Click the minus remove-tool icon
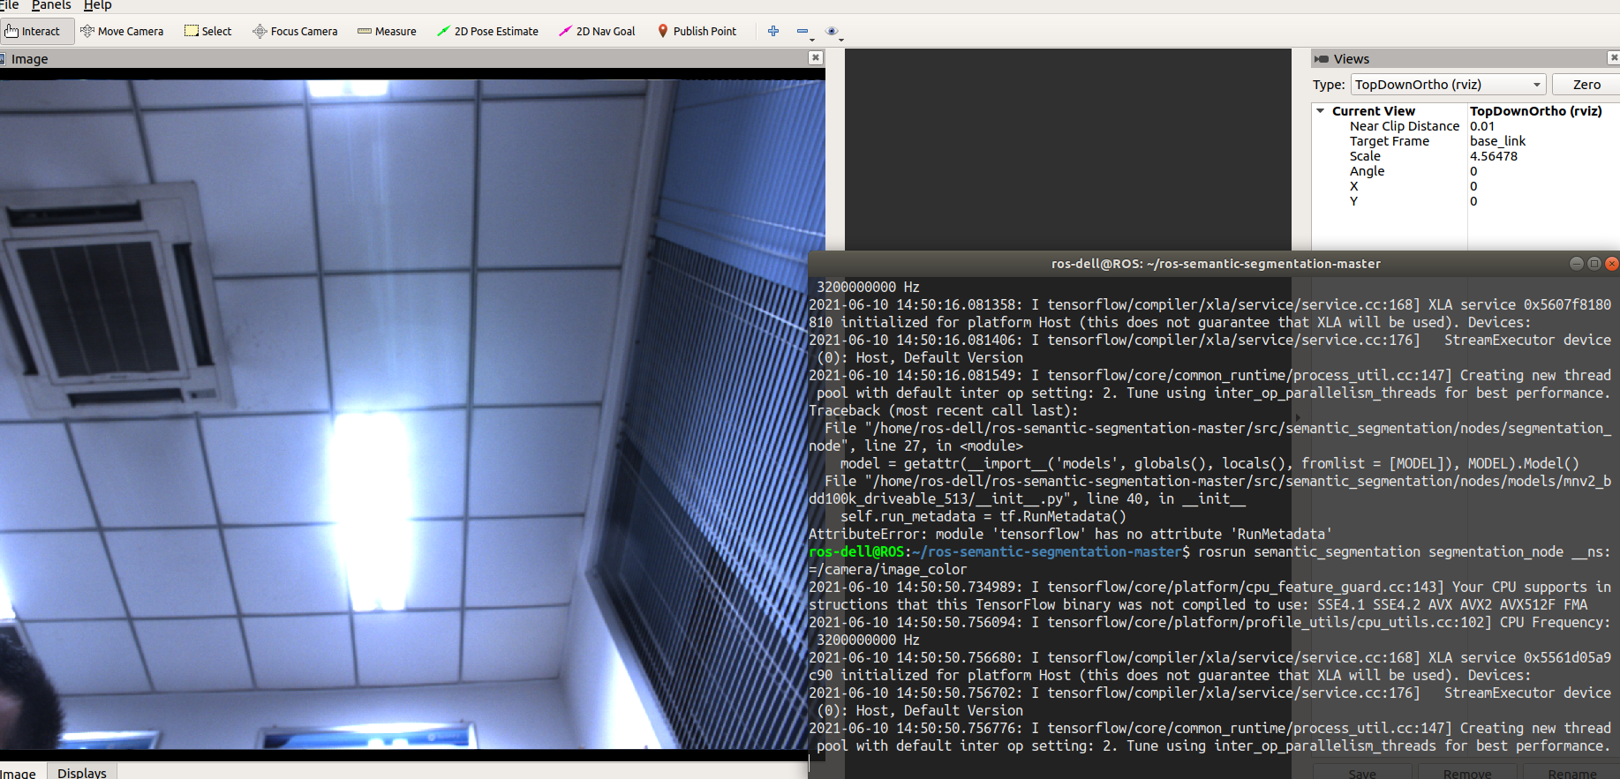Viewport: 1620px width, 779px height. click(x=803, y=32)
